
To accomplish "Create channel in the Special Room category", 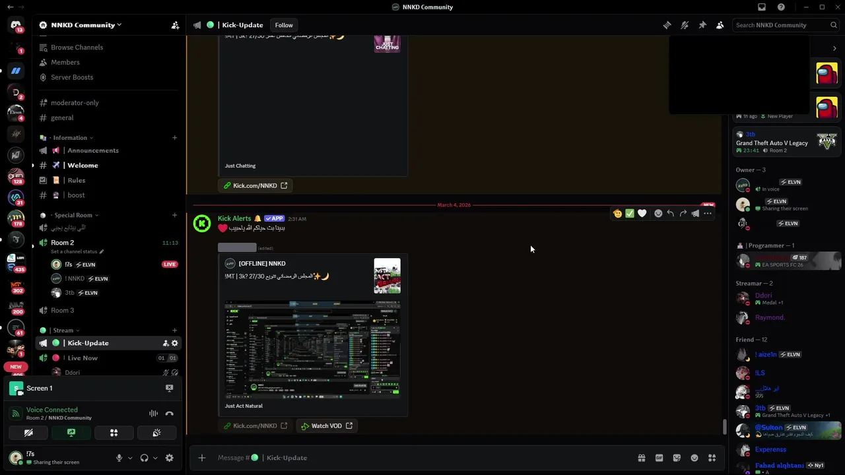I will pos(175,215).
